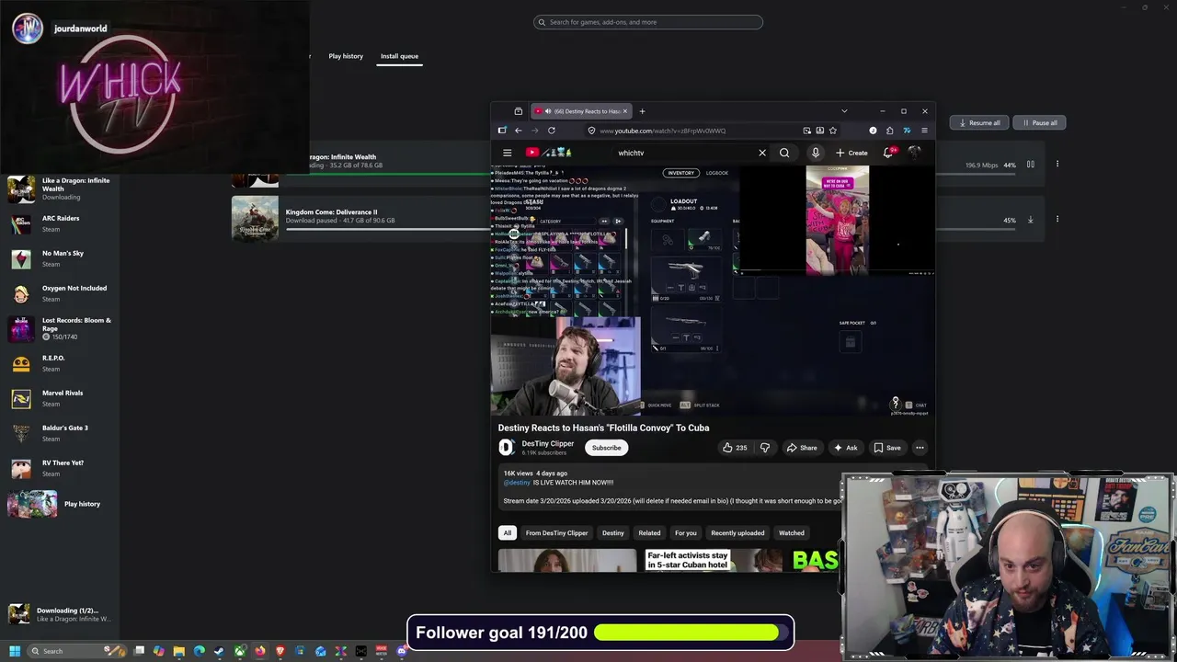
Task: Click the YouTube Create button
Action: [851, 153]
